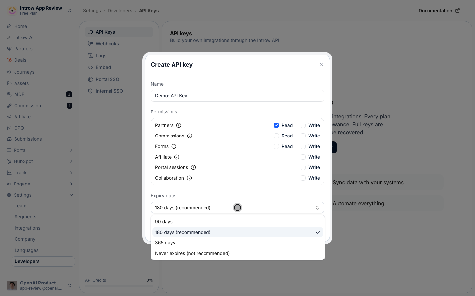475x296 pixels.
Task: Click the Affiliate info icon in permissions
Action: pos(177,157)
